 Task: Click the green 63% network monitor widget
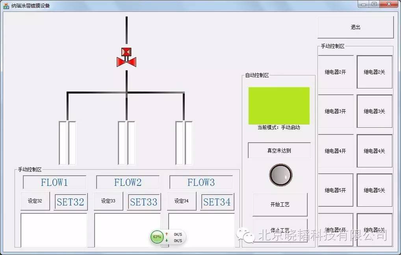tap(157, 237)
